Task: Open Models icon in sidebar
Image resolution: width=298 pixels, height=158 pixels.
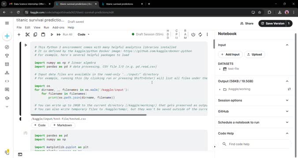Action: pyautogui.click(x=7, y=73)
